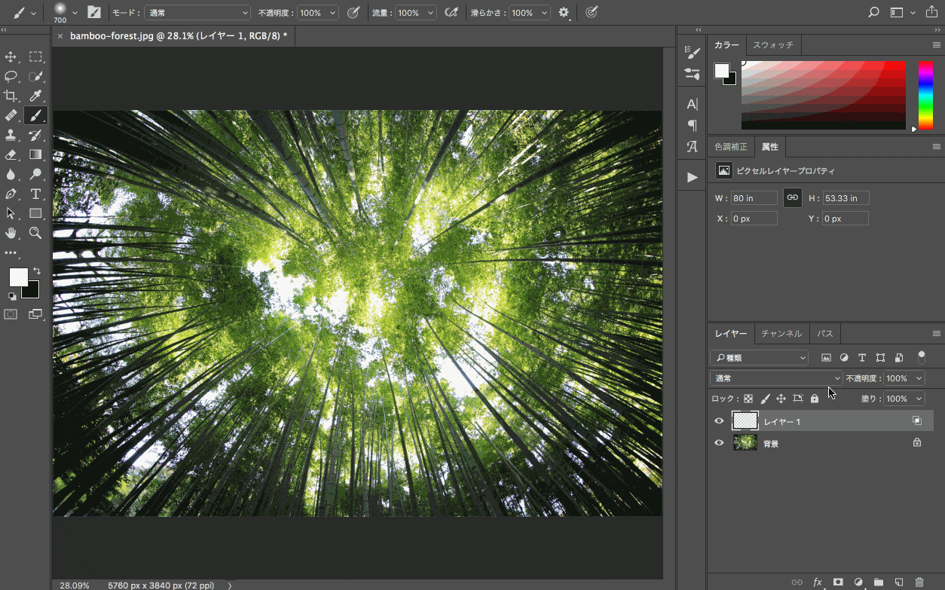Toggle lock transparent pixels
The image size is (945, 590).
pos(748,399)
